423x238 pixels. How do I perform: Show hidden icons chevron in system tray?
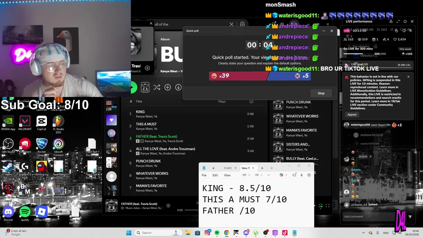coord(364,233)
